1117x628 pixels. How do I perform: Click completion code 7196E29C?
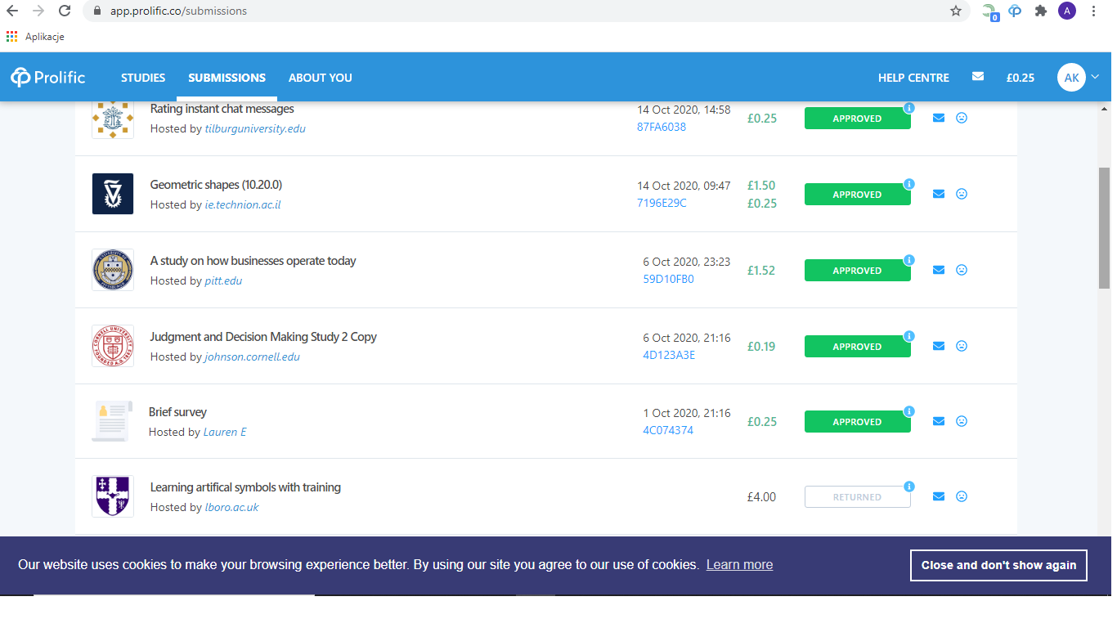(662, 203)
